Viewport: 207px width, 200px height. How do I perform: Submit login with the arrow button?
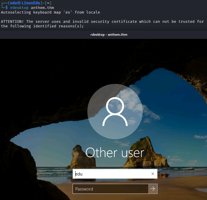click(x=153, y=189)
